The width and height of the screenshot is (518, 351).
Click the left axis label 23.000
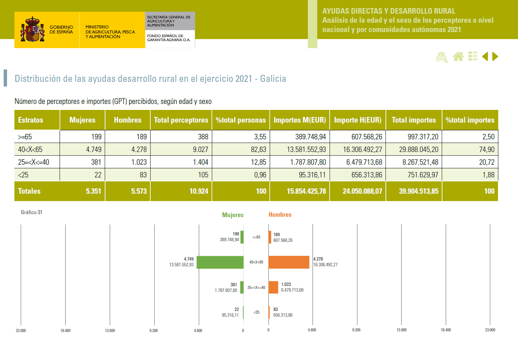[x=21, y=331]
